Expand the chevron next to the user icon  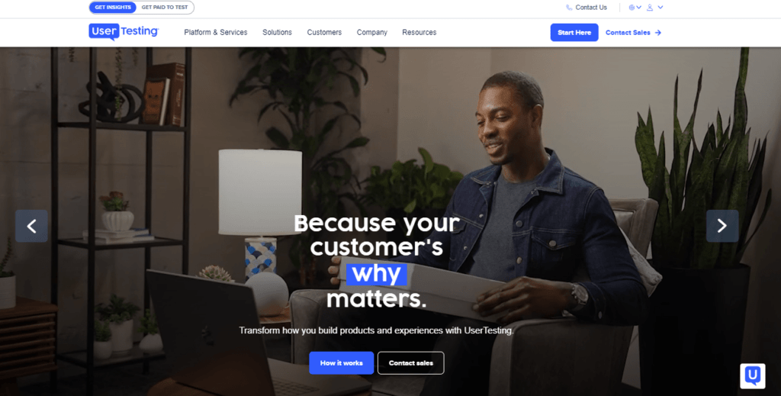tap(660, 8)
